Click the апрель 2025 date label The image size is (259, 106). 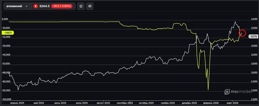17,103
